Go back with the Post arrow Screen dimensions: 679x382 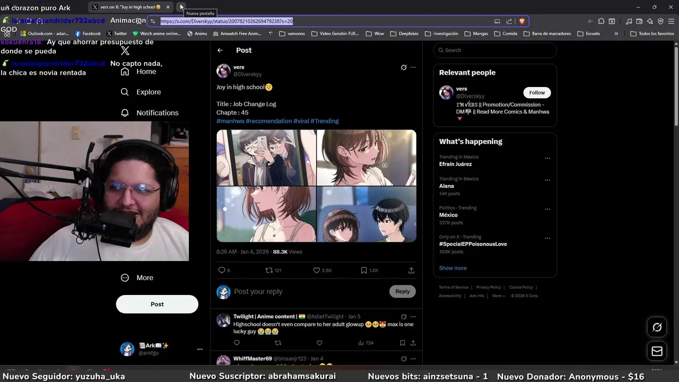(220, 50)
